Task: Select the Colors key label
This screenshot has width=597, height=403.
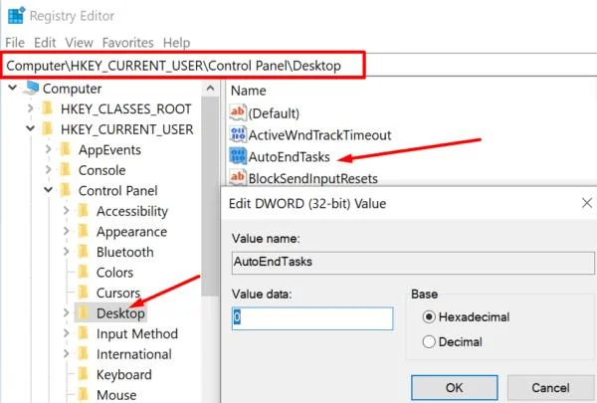Action: pos(115,273)
